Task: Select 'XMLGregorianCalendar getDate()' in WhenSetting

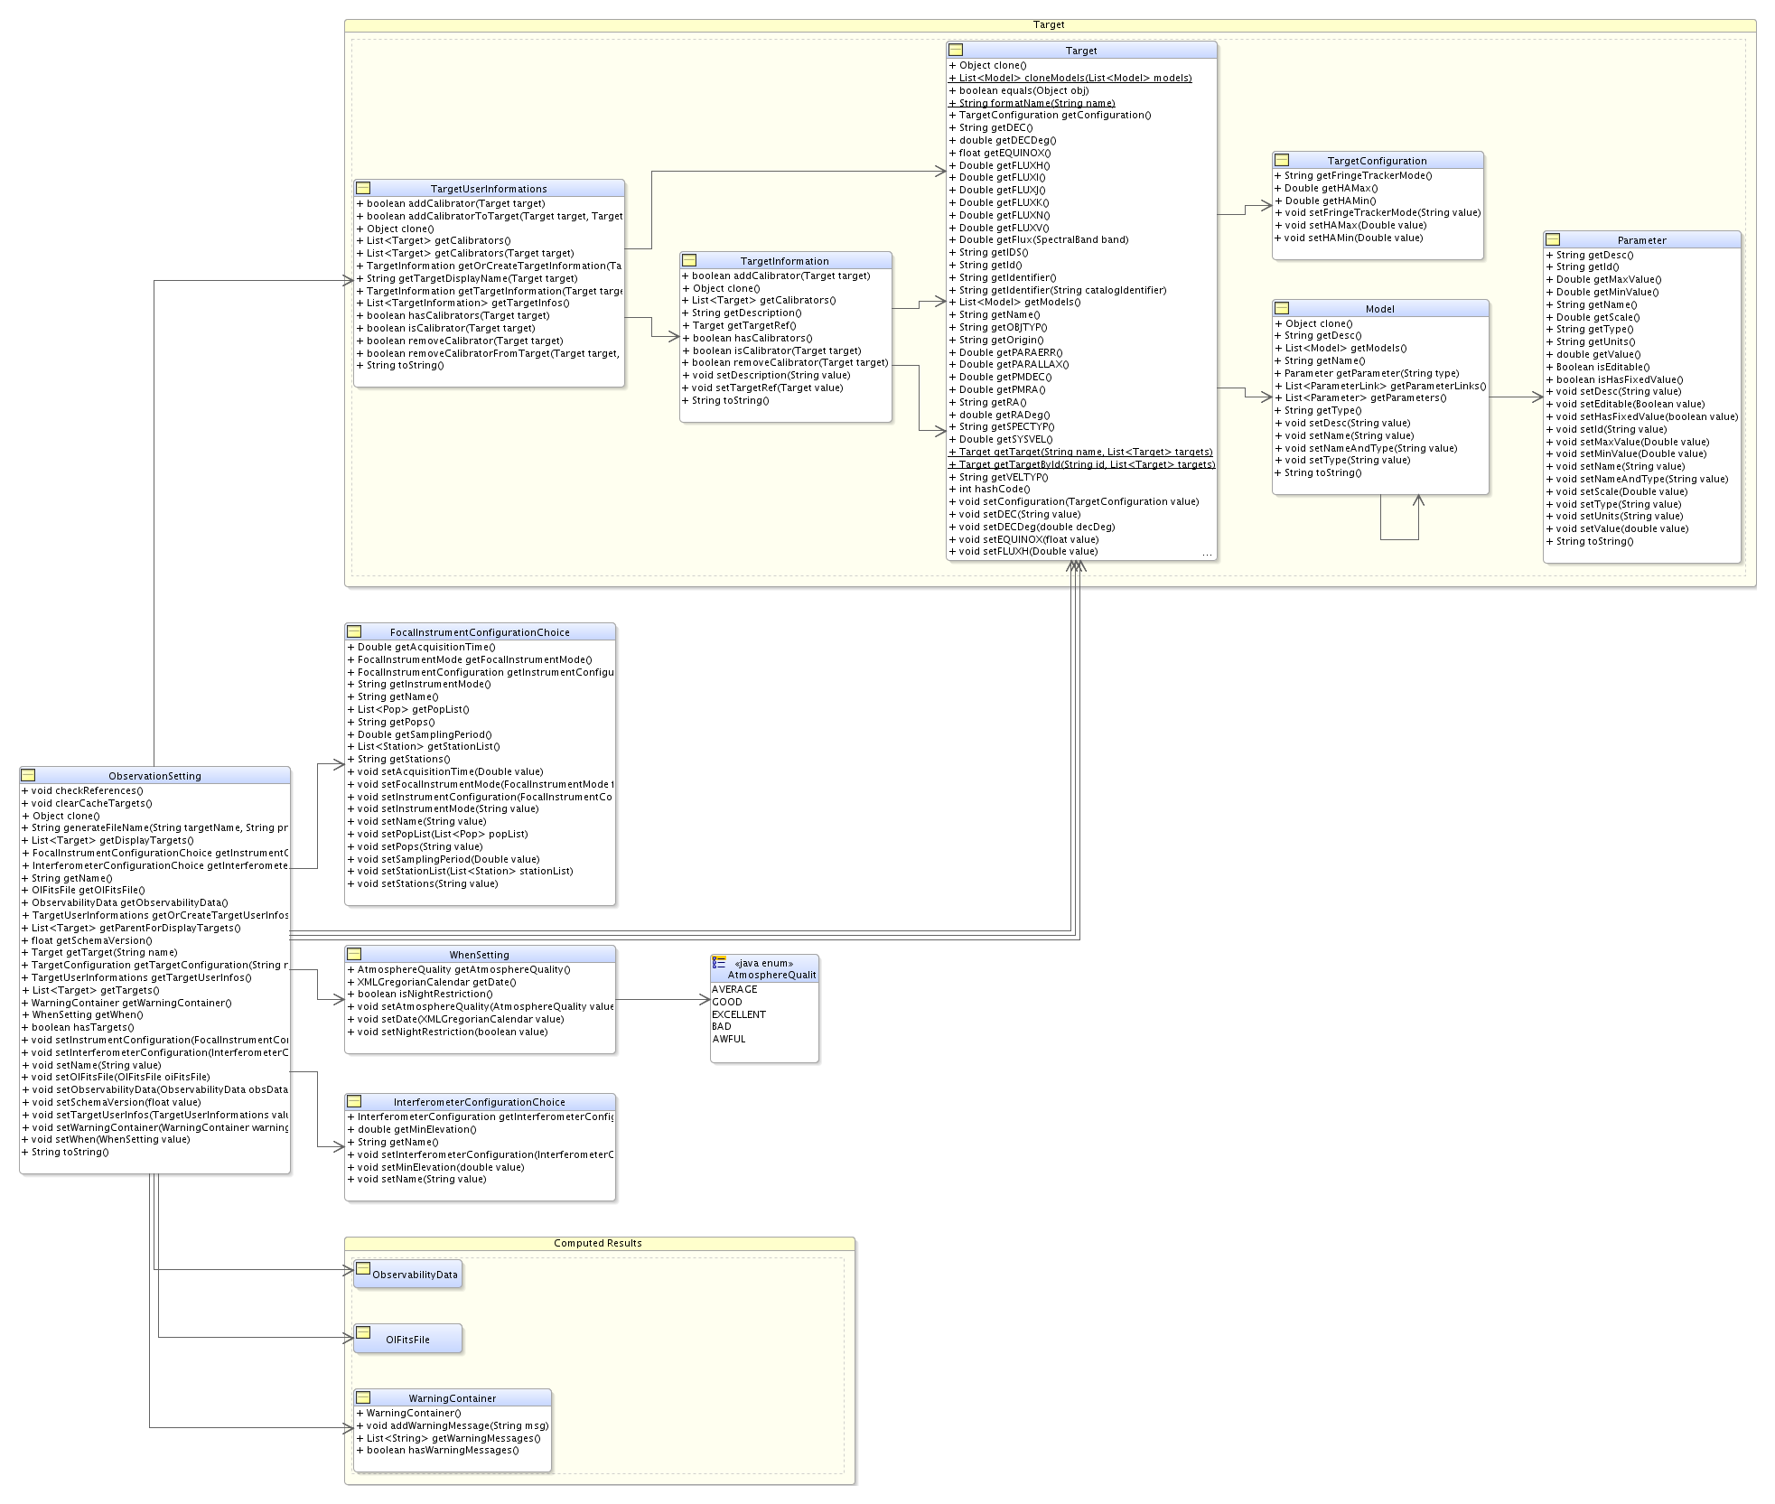Action: click(432, 982)
